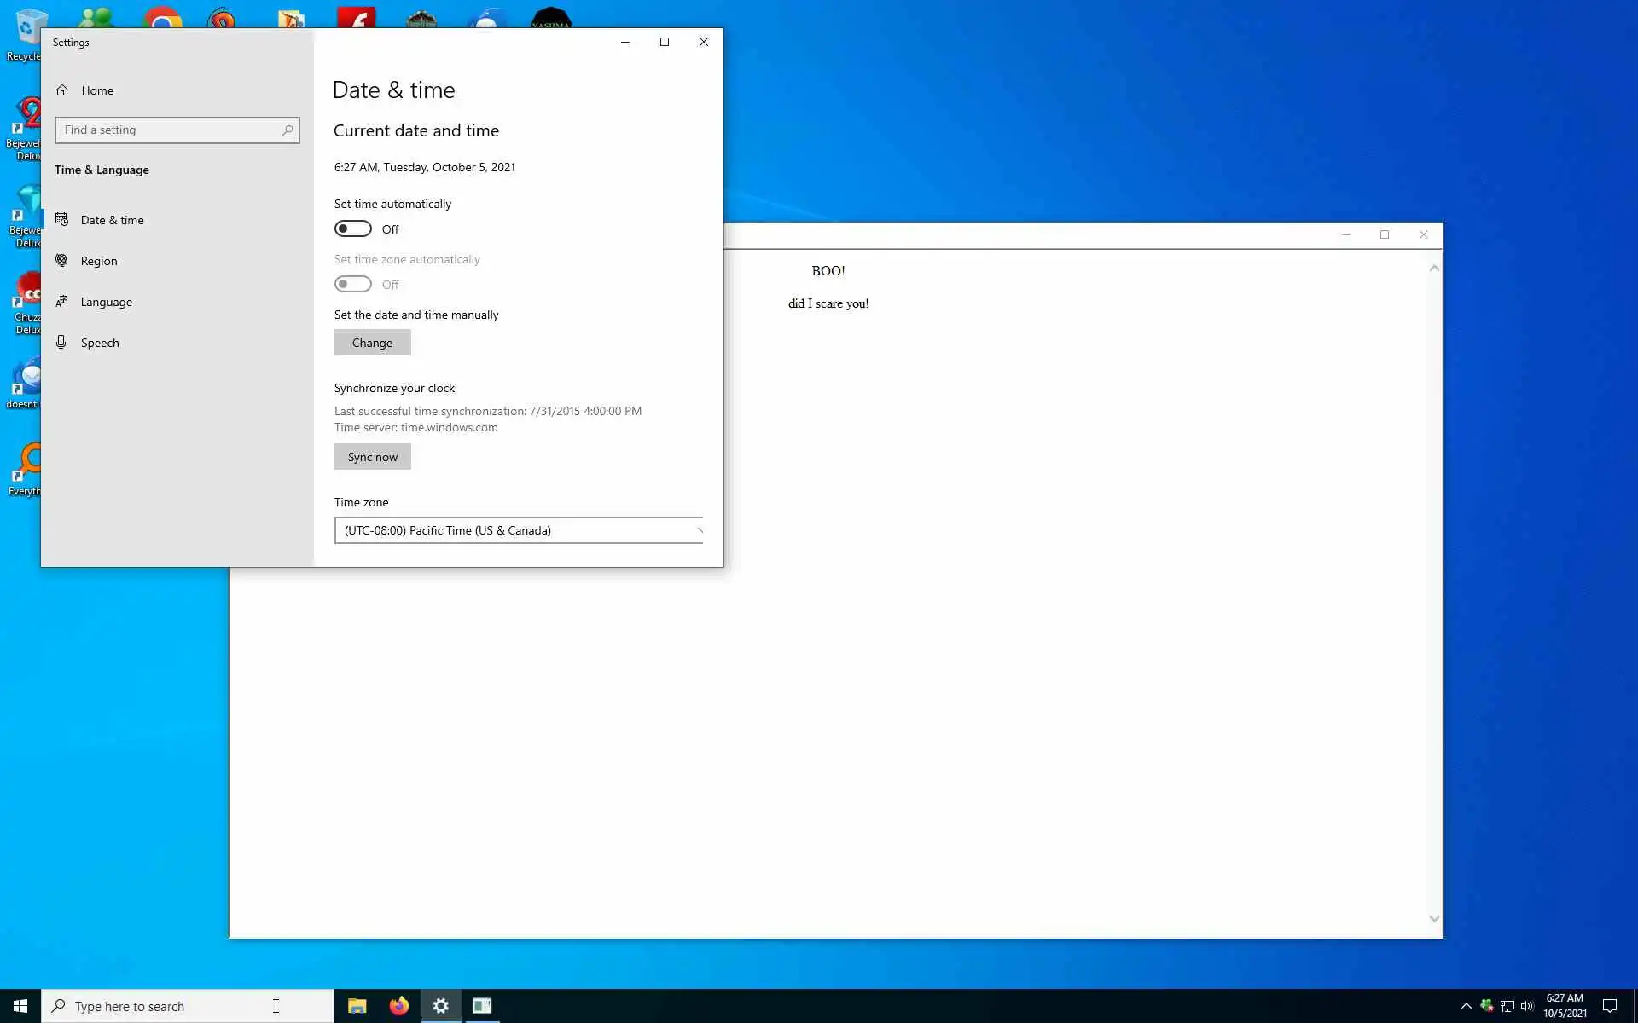The width and height of the screenshot is (1638, 1023).
Task: Open the volume icon in system tray
Action: pyautogui.click(x=1527, y=1006)
